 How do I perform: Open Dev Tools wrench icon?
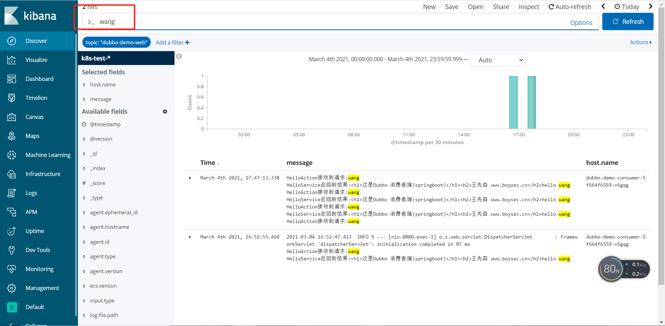11,250
